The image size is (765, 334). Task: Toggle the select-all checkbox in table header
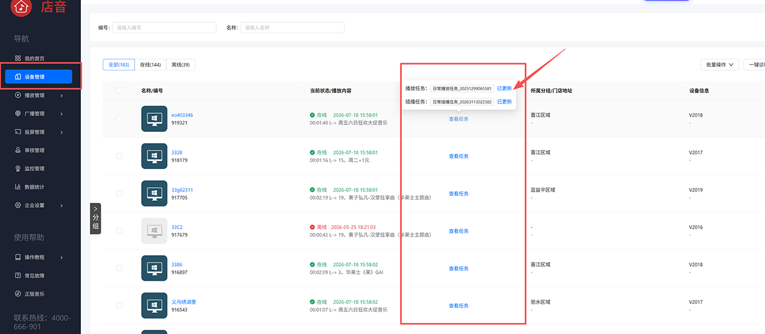pyautogui.click(x=119, y=90)
